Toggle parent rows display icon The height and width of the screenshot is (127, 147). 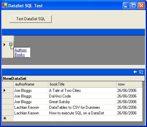pos(141,72)
